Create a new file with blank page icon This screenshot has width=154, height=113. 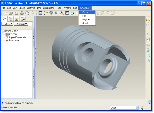coord(6,13)
